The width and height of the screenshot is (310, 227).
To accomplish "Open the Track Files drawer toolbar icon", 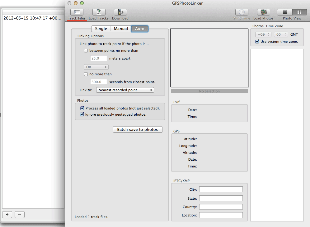I will click(77, 12).
